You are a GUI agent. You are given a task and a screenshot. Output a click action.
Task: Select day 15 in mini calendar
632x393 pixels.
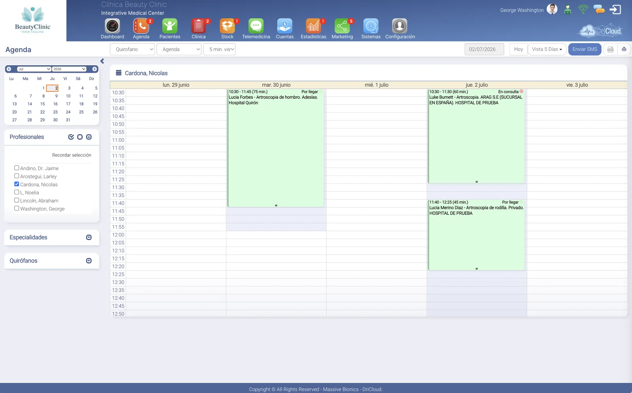pyautogui.click(x=42, y=104)
